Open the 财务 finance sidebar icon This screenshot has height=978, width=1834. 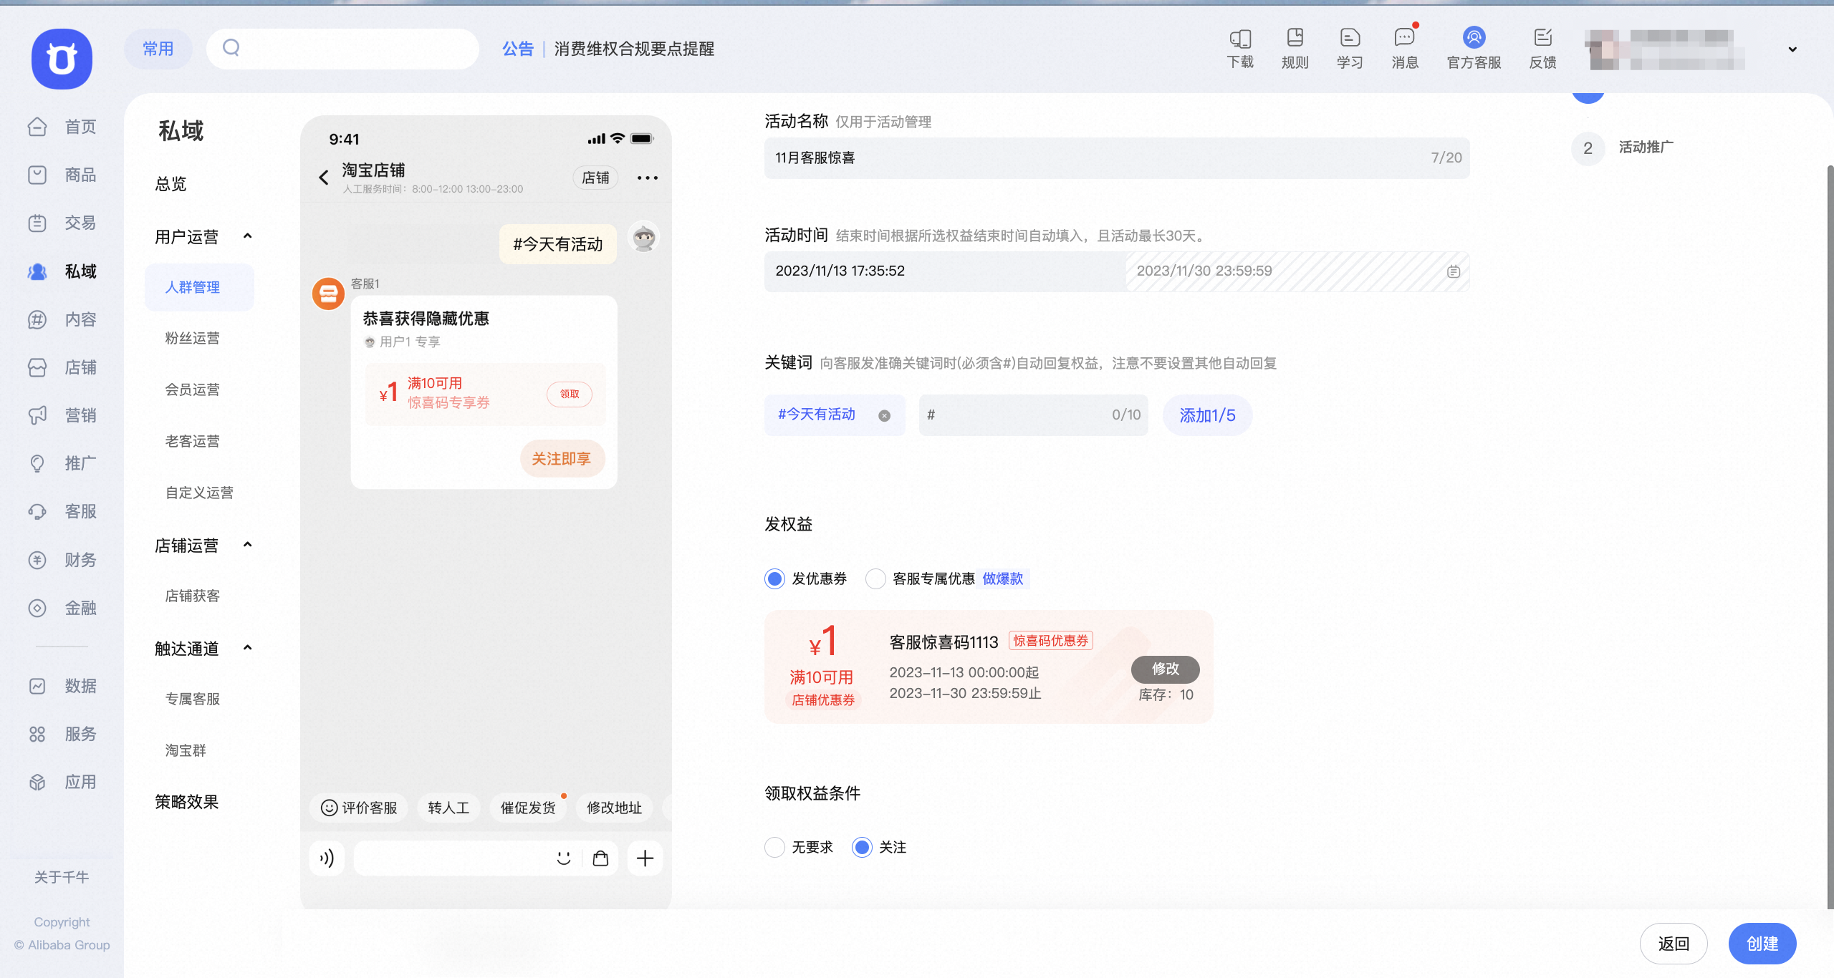click(37, 560)
